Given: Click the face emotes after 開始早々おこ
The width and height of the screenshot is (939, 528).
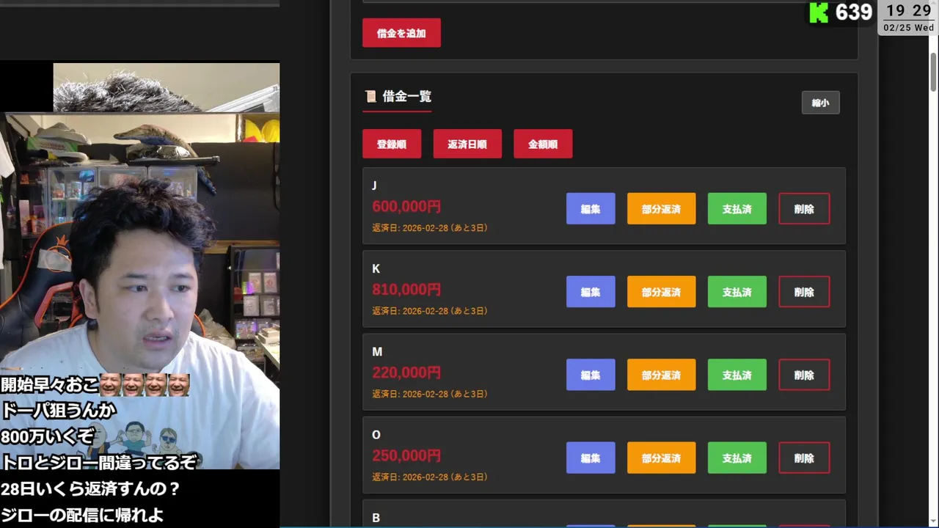Looking at the screenshot, I should pyautogui.click(x=145, y=385).
